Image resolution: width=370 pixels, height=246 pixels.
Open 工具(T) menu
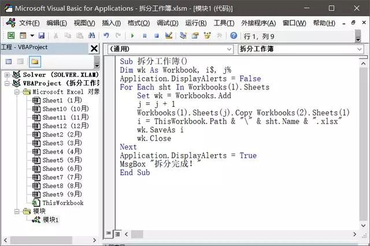click(x=224, y=23)
